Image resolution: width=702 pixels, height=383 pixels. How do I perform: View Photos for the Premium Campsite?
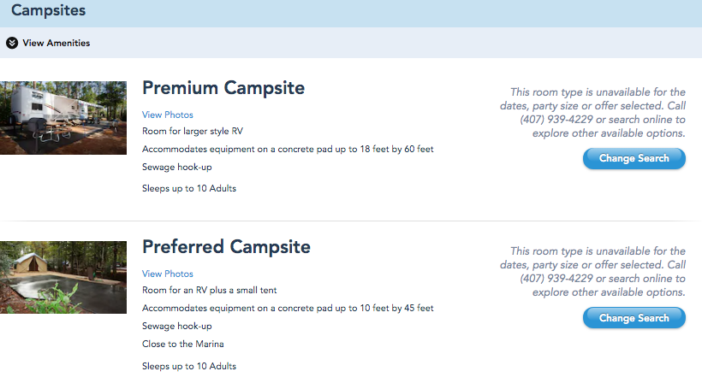click(168, 115)
